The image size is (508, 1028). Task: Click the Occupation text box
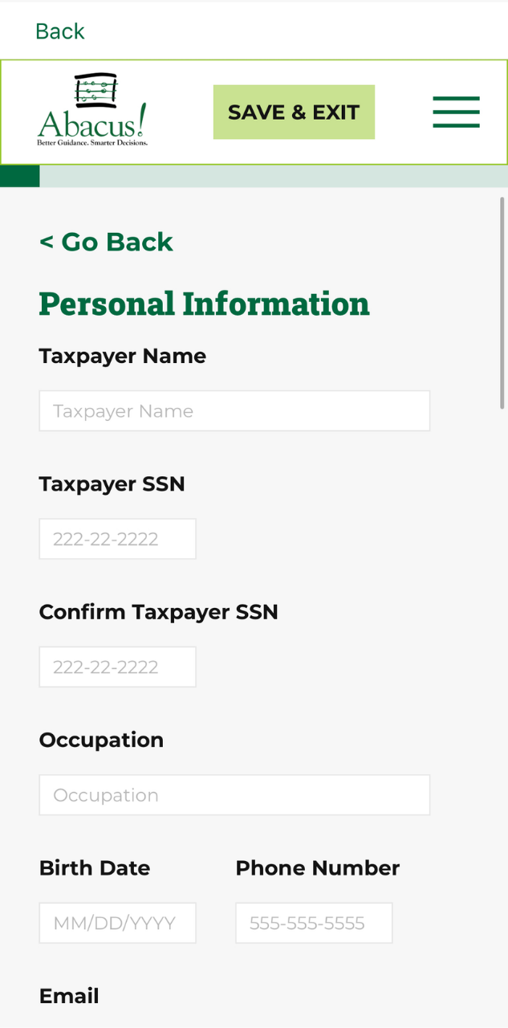click(x=234, y=795)
